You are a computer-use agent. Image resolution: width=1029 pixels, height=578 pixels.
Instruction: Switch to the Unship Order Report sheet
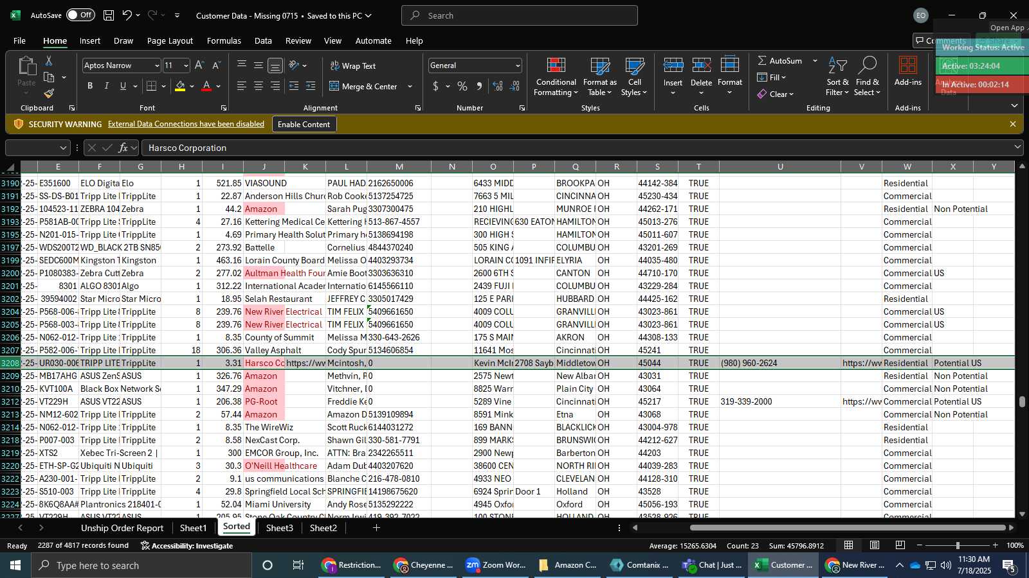[122, 528]
